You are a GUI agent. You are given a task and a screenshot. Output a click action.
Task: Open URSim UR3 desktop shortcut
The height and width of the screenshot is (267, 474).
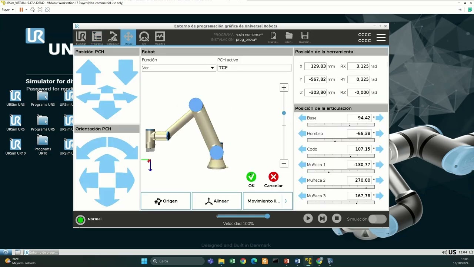point(16,98)
